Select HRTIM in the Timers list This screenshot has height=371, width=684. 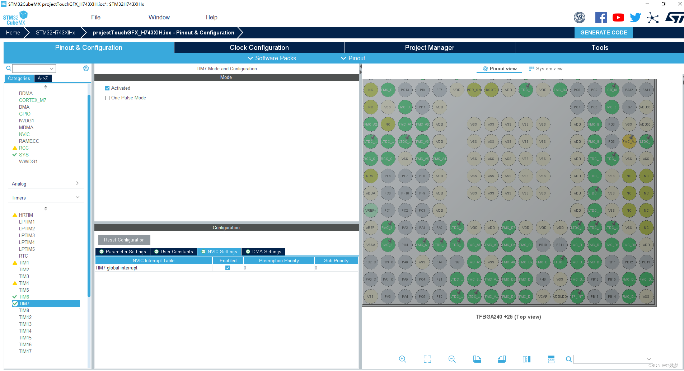(26, 215)
